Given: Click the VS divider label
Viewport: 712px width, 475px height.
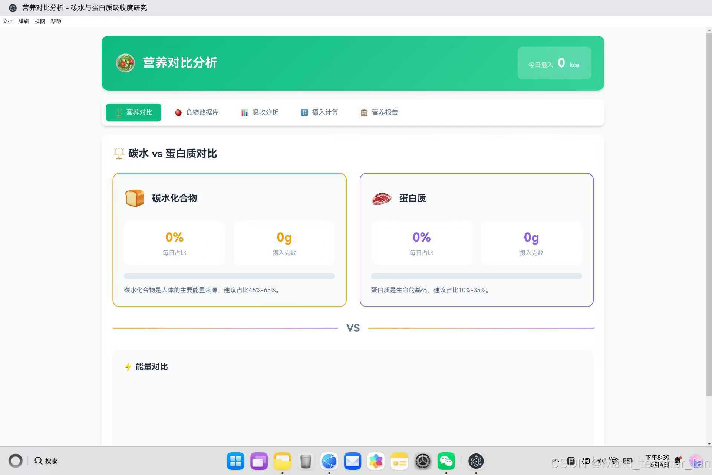Looking at the screenshot, I should (353, 328).
